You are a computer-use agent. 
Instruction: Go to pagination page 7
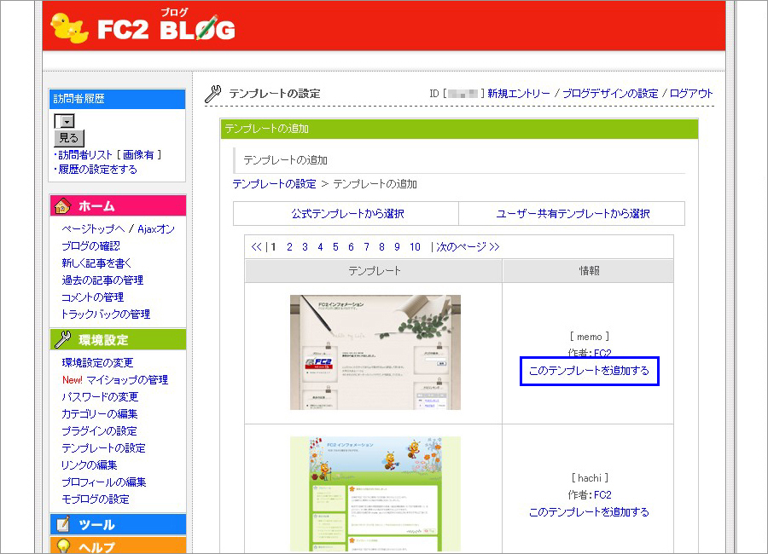(x=366, y=246)
